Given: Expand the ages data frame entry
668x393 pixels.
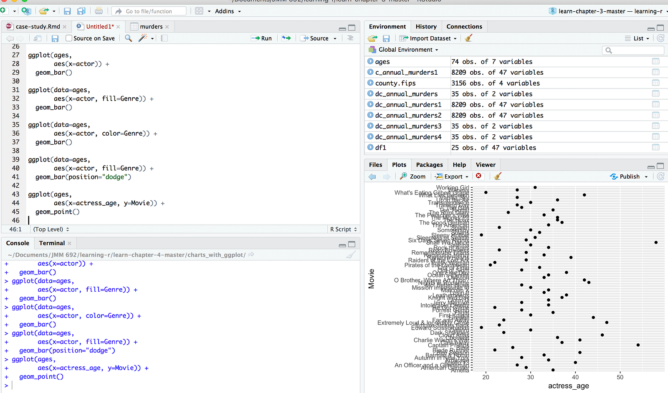Looking at the screenshot, I should coord(370,61).
